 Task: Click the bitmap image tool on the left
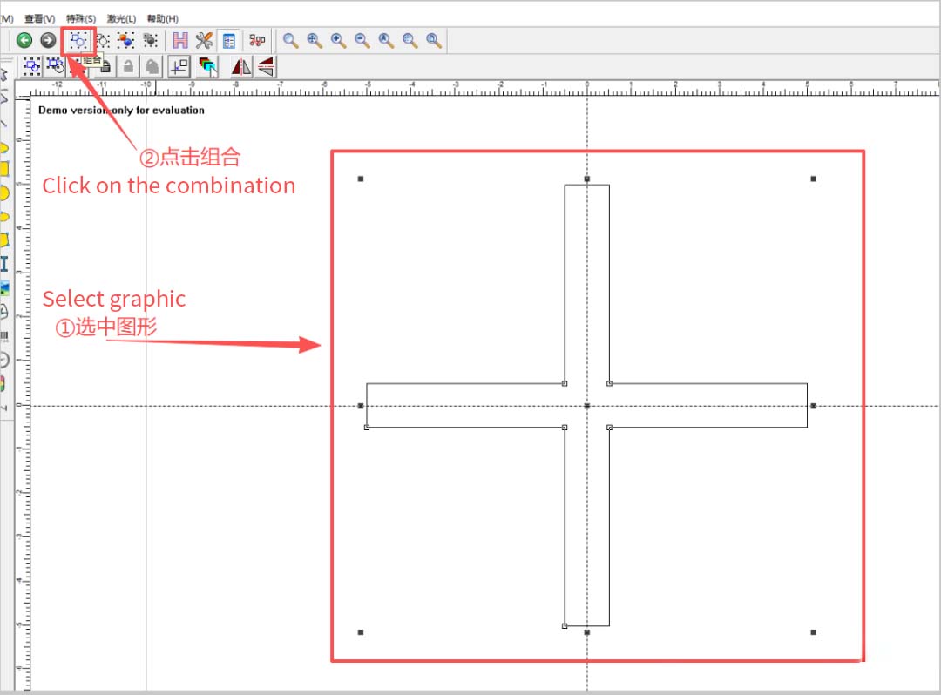pyautogui.click(x=8, y=287)
